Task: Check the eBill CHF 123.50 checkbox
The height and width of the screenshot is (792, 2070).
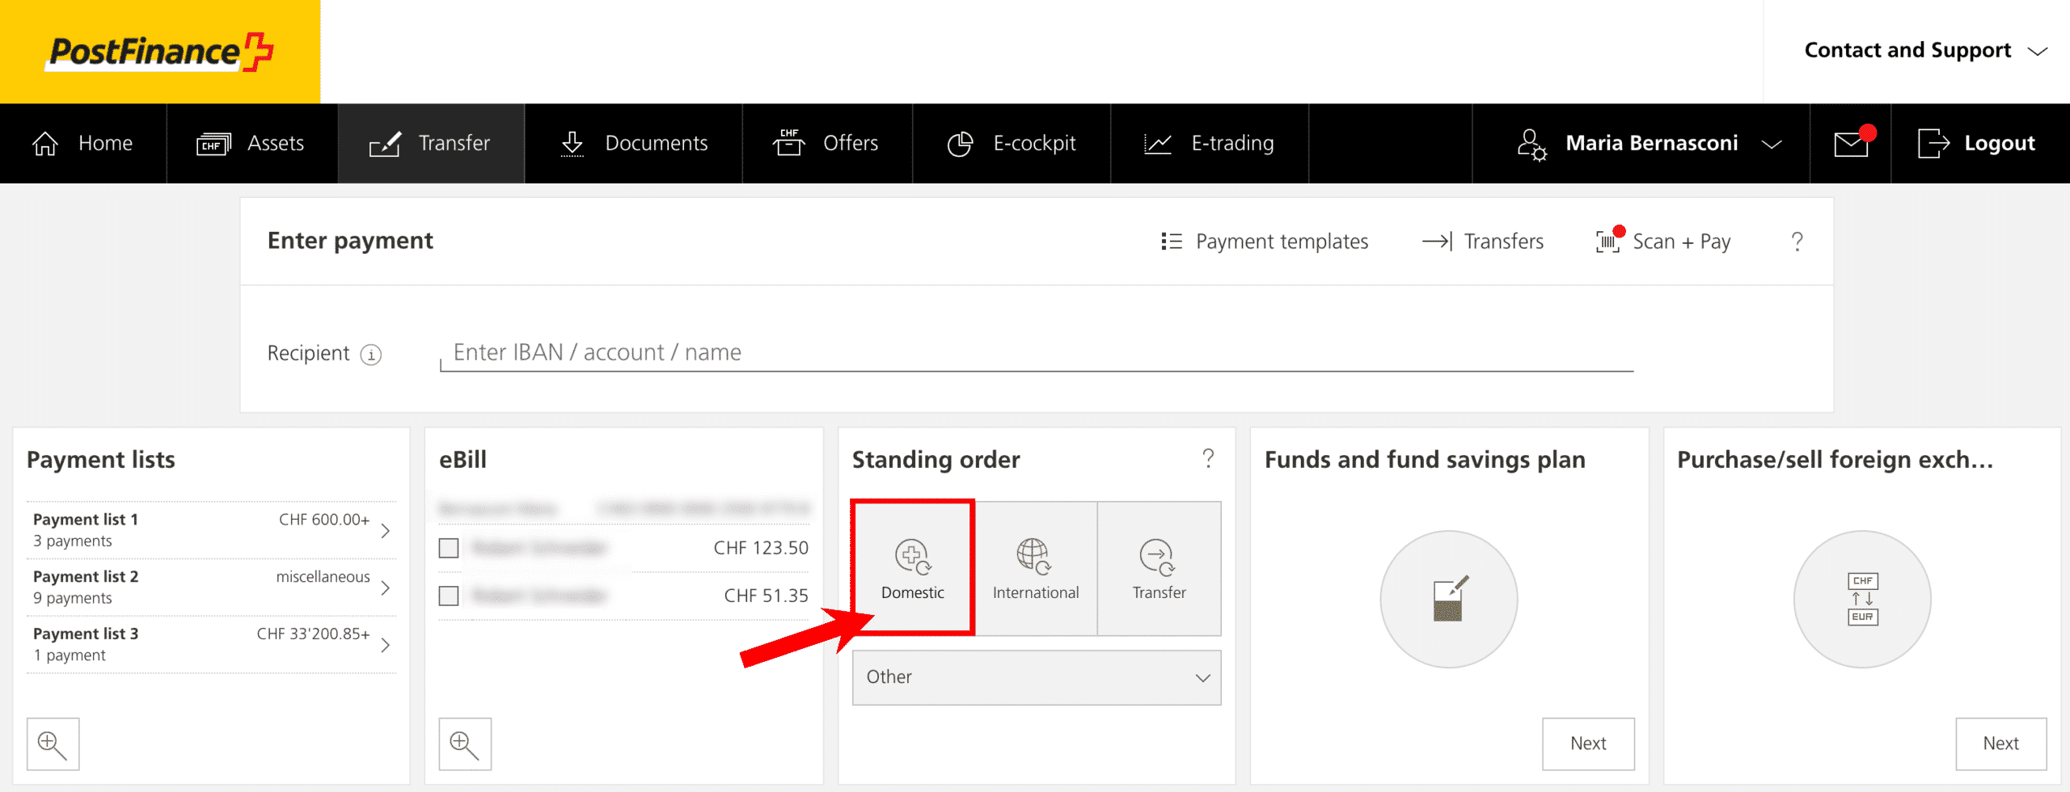Action: click(449, 548)
